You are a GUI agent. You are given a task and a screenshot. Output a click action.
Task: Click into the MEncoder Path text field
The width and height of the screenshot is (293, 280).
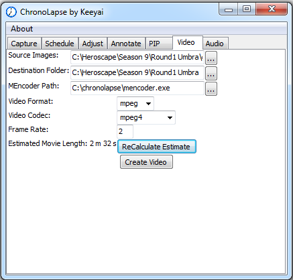pos(137,88)
